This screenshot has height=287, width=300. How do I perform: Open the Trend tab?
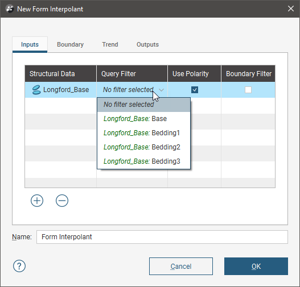pyautogui.click(x=110, y=44)
